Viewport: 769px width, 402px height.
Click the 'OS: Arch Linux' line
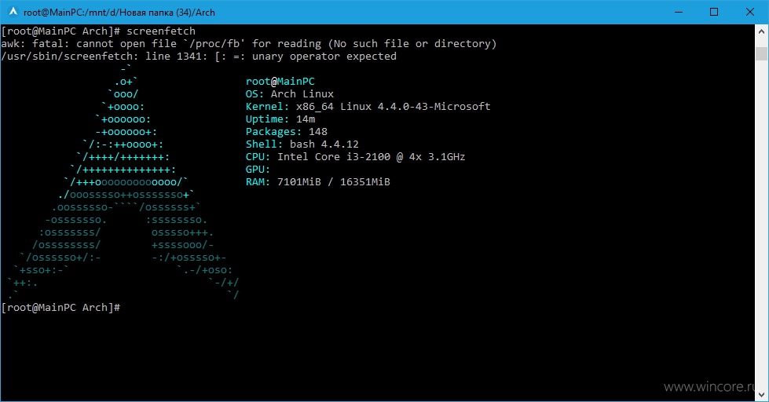pyautogui.click(x=289, y=94)
